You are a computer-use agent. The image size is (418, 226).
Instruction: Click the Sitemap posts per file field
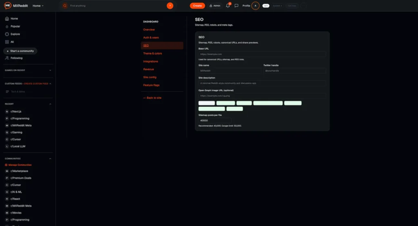pos(215,121)
